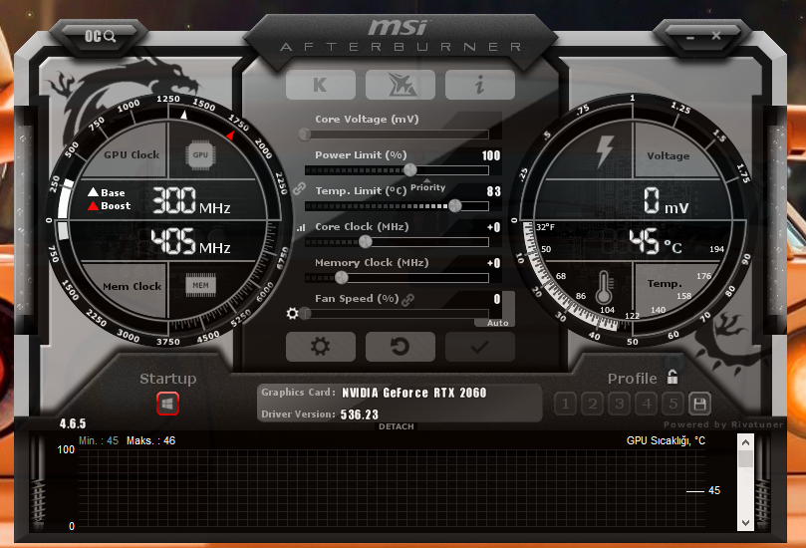Screen dimensions: 806x548
Task: Click the Memory Clock +0 value
Action: (494, 263)
